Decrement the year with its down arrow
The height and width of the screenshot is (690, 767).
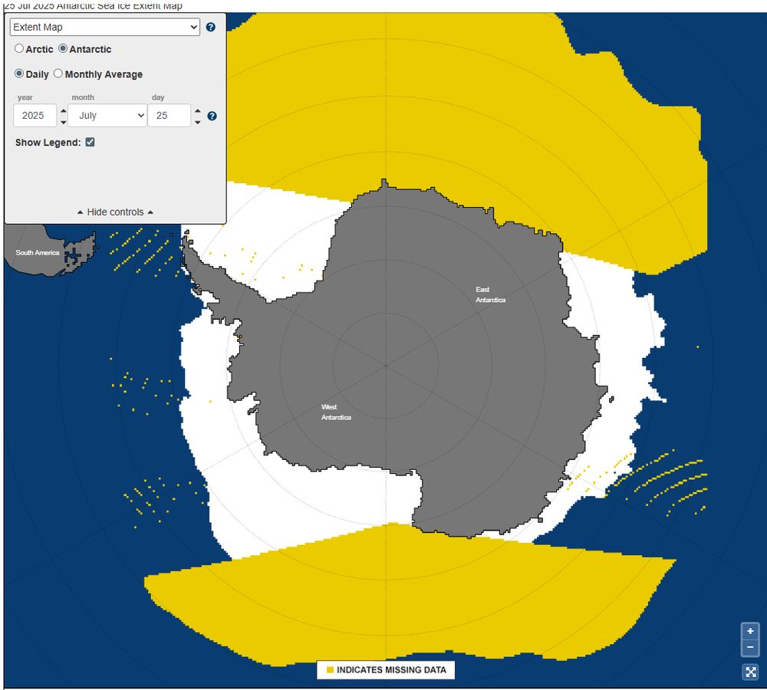pyautogui.click(x=62, y=120)
